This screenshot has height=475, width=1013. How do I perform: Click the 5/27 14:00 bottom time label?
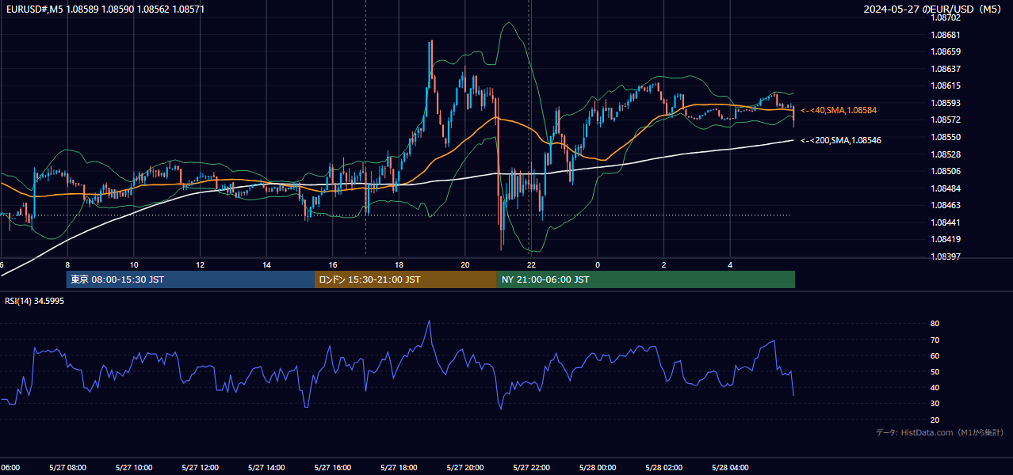click(266, 468)
